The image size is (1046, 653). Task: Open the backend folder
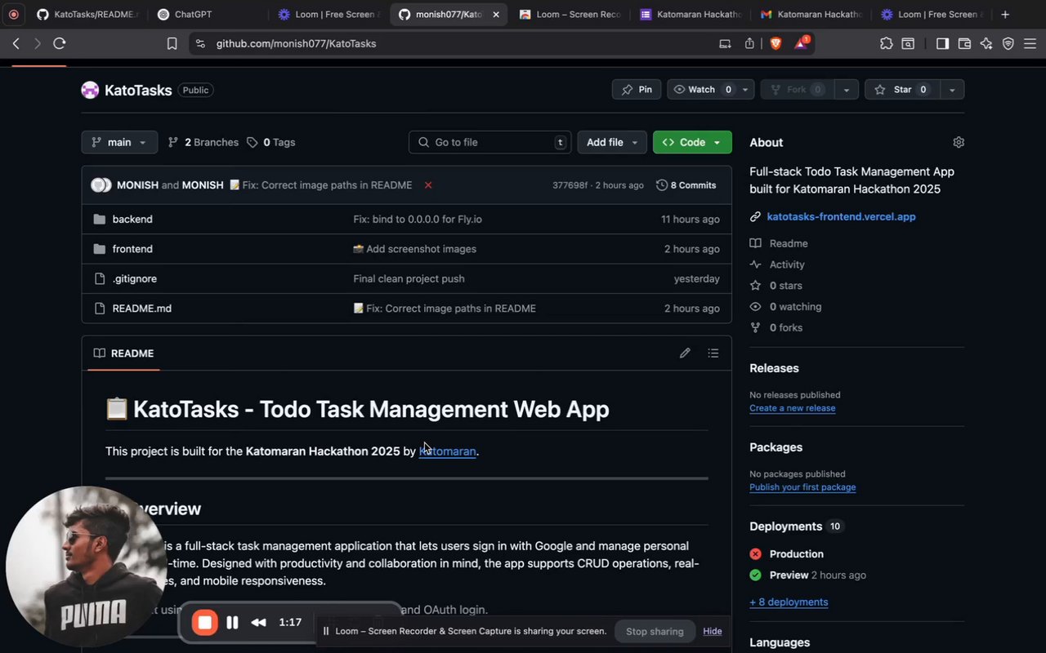click(132, 219)
